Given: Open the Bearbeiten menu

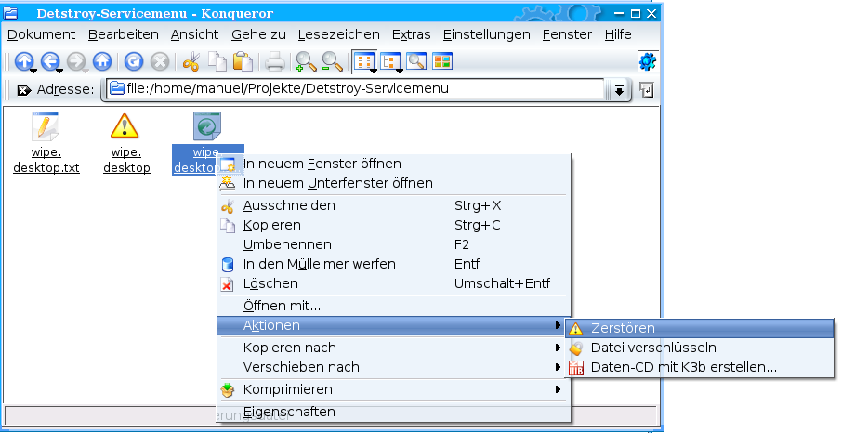Looking at the screenshot, I should [x=124, y=35].
